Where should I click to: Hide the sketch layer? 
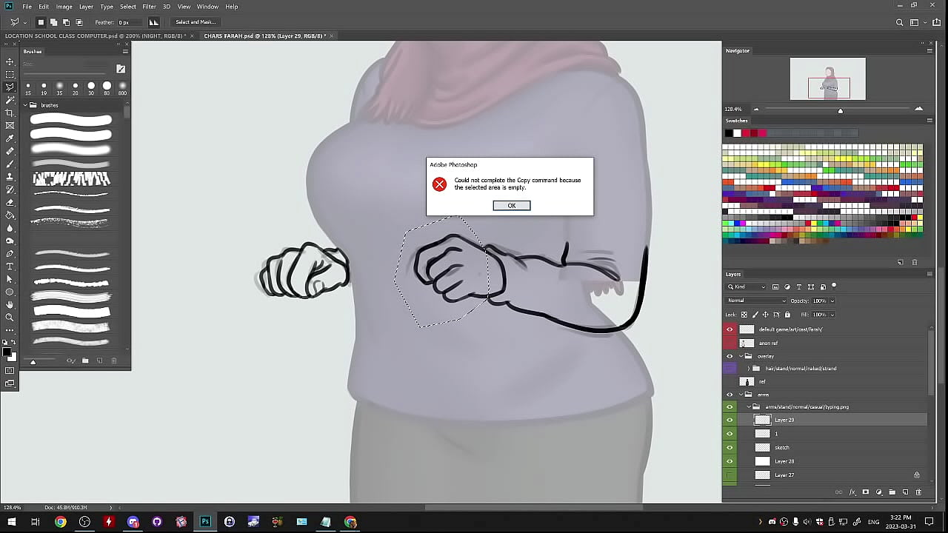point(730,448)
